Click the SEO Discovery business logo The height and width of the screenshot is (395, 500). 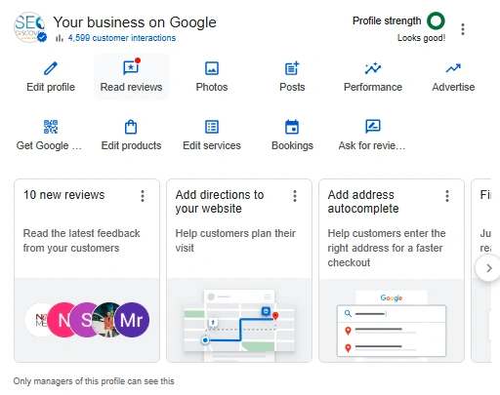(x=29, y=27)
